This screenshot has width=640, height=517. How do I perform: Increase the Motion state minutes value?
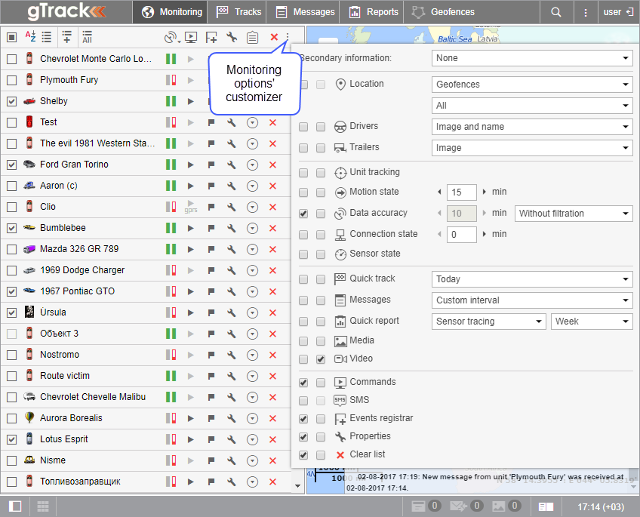(x=485, y=192)
